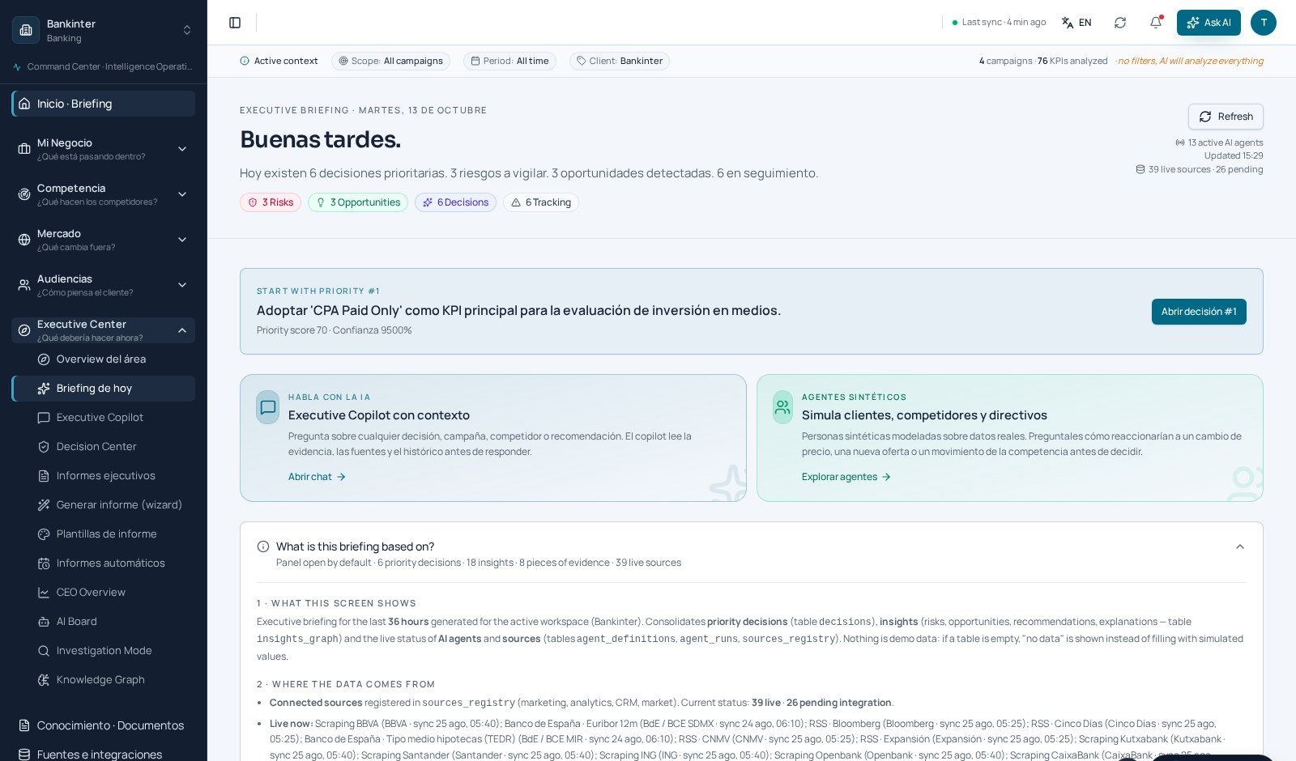This screenshot has height=761, width=1296.
Task: Switch language with EN translate icon
Action: coord(1076,23)
